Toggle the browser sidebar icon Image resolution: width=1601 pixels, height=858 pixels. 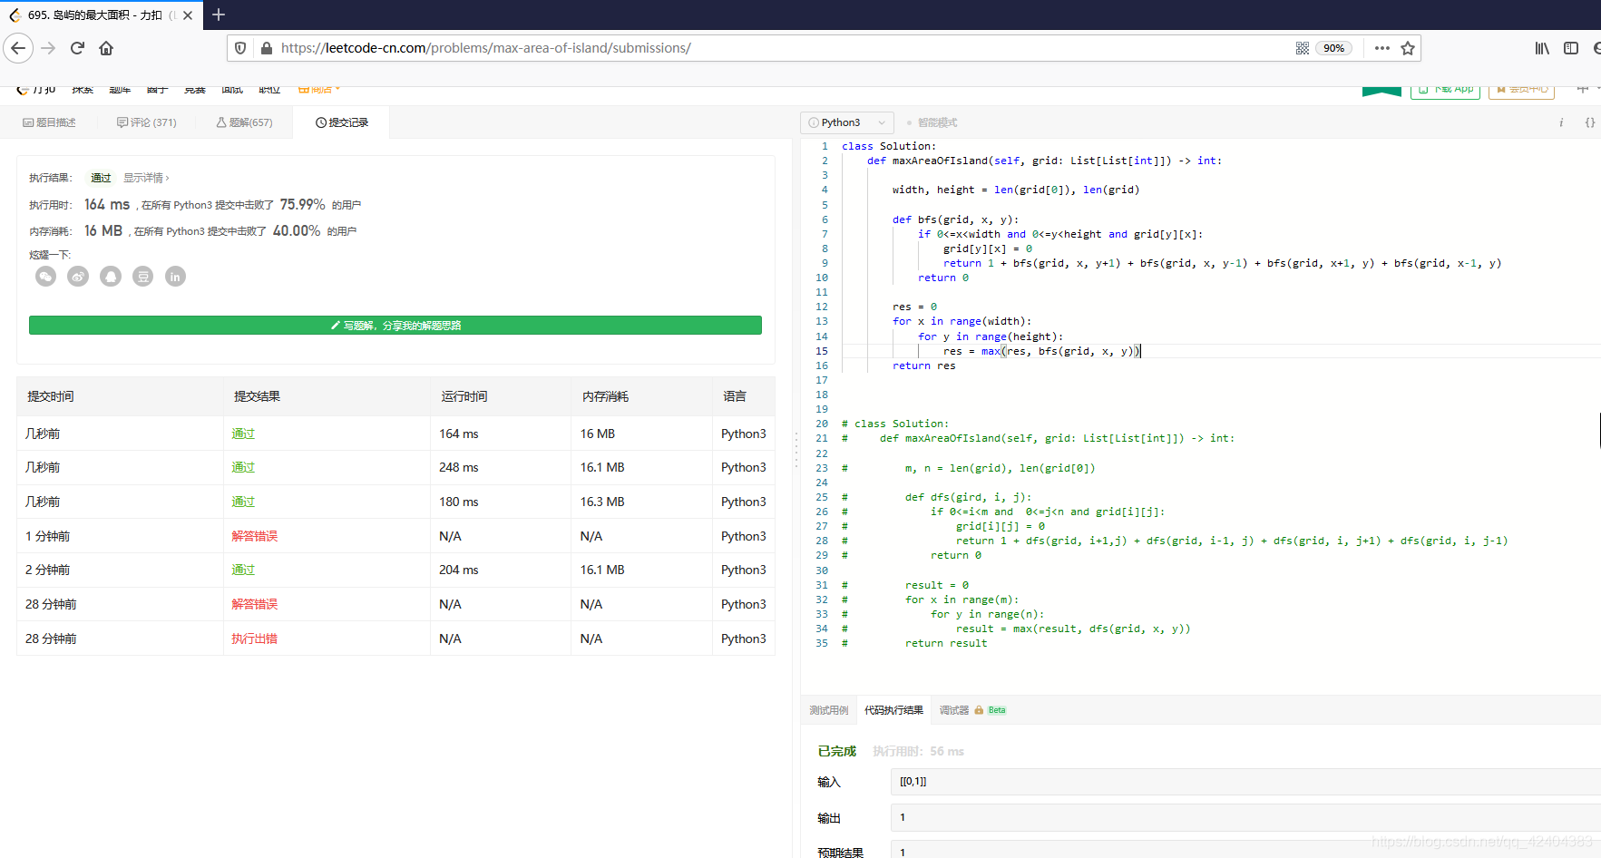coord(1571,48)
